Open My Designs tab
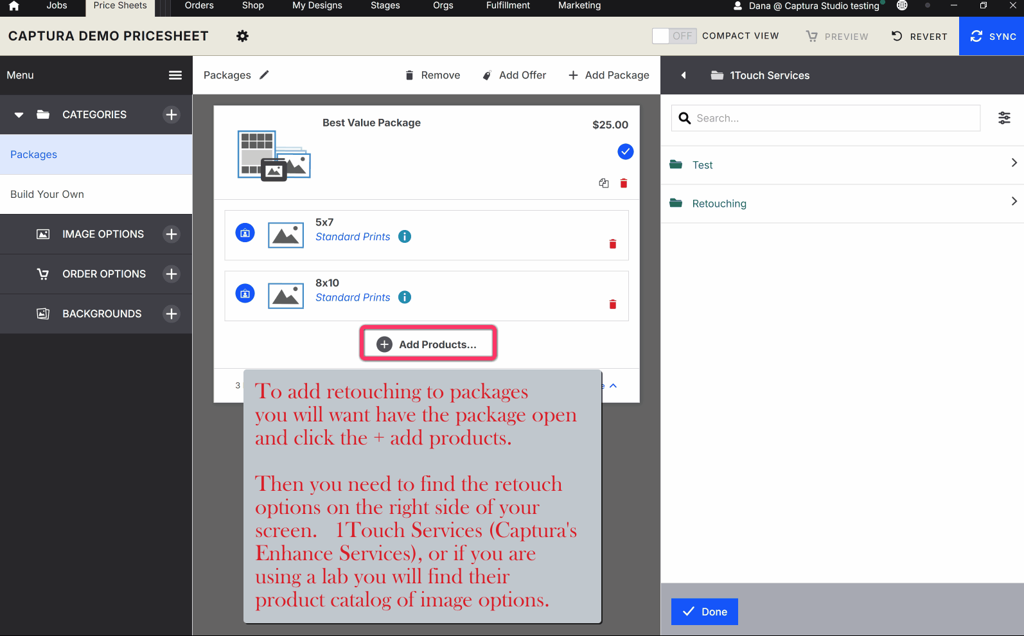The height and width of the screenshot is (636, 1024). tap(317, 6)
